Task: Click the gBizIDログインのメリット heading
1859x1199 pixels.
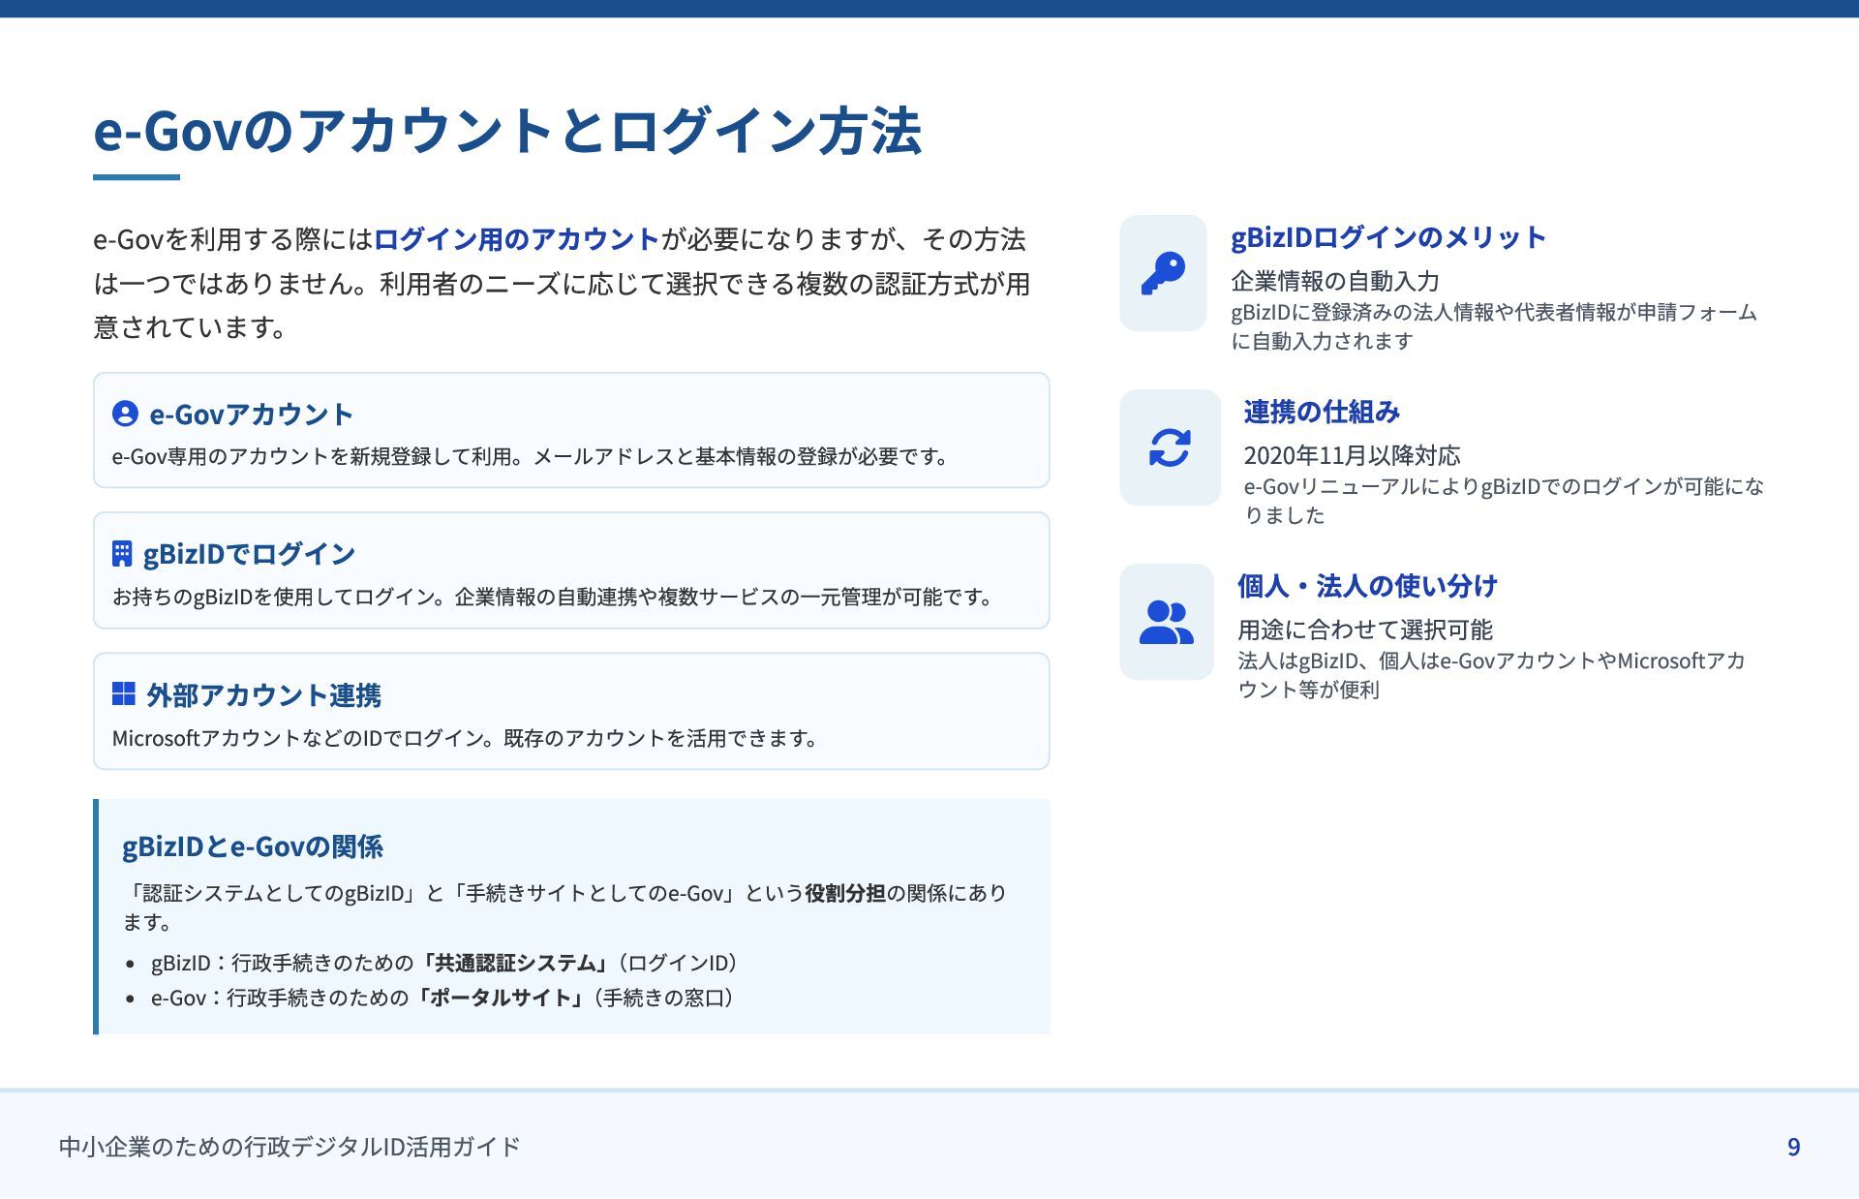Action: (1388, 237)
